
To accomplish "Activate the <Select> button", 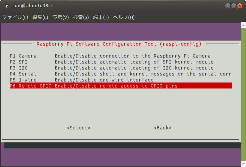I will (x=79, y=128).
